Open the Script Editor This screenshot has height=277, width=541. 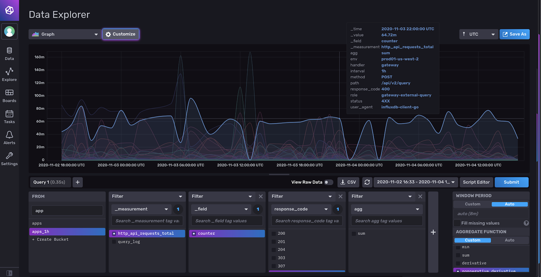pos(476,182)
